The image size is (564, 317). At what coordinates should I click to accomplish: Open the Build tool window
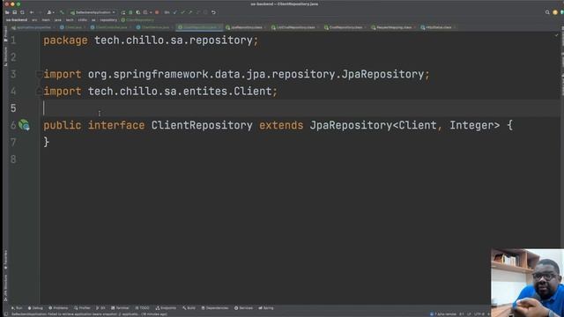(189, 308)
